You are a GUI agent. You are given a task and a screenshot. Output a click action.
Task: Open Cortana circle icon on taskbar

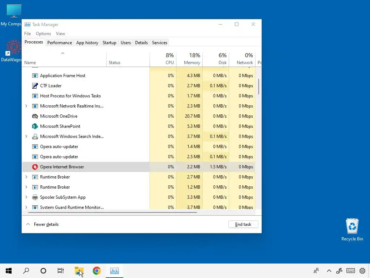(x=43, y=271)
